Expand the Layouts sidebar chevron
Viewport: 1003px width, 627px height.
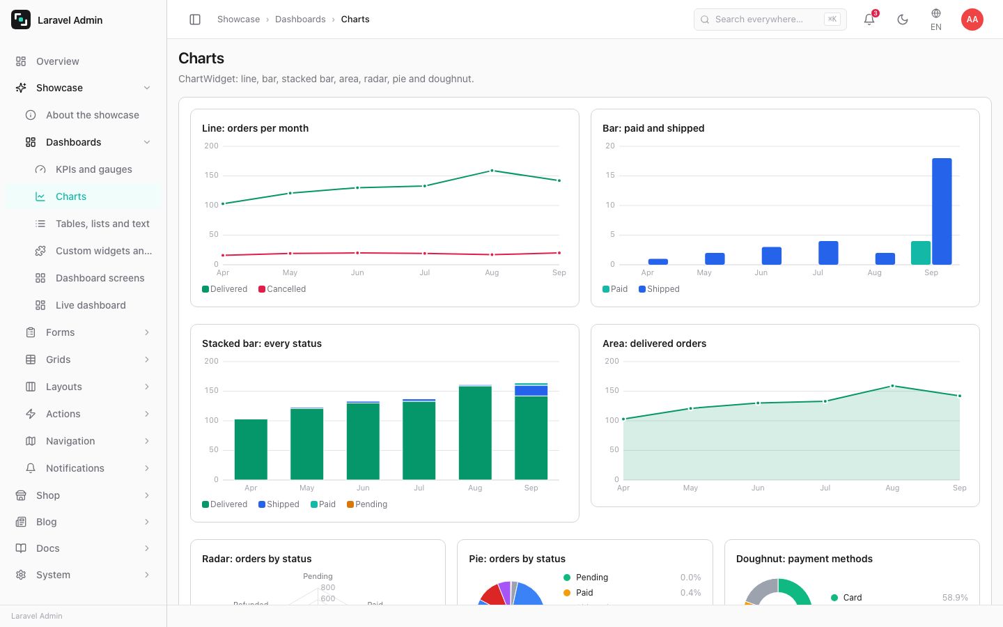(x=147, y=387)
